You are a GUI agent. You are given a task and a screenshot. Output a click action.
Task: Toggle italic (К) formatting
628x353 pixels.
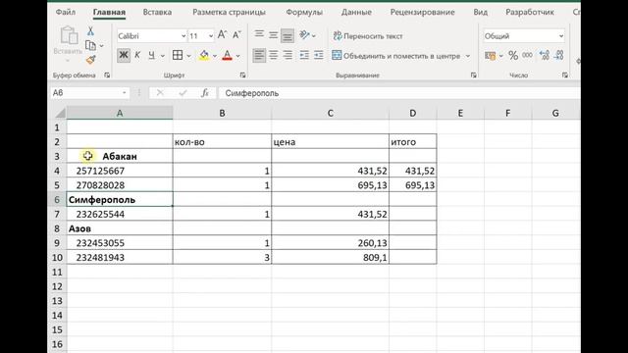(x=137, y=55)
